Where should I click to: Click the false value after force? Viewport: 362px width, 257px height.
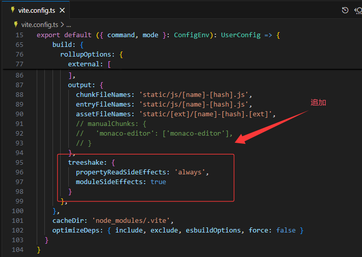286,230
